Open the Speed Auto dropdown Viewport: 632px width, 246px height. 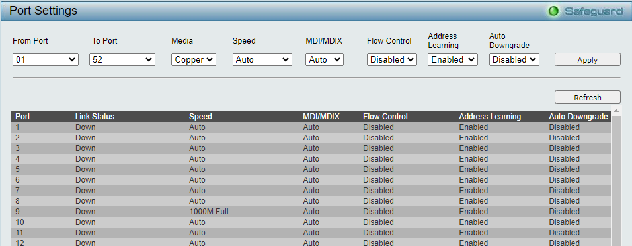point(262,60)
